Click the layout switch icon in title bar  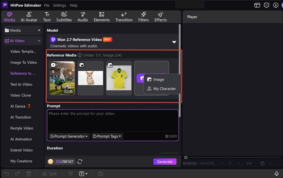pyautogui.click(x=257, y=5)
